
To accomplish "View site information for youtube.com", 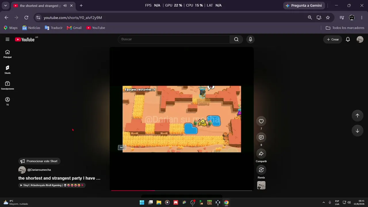I will coord(38,18).
